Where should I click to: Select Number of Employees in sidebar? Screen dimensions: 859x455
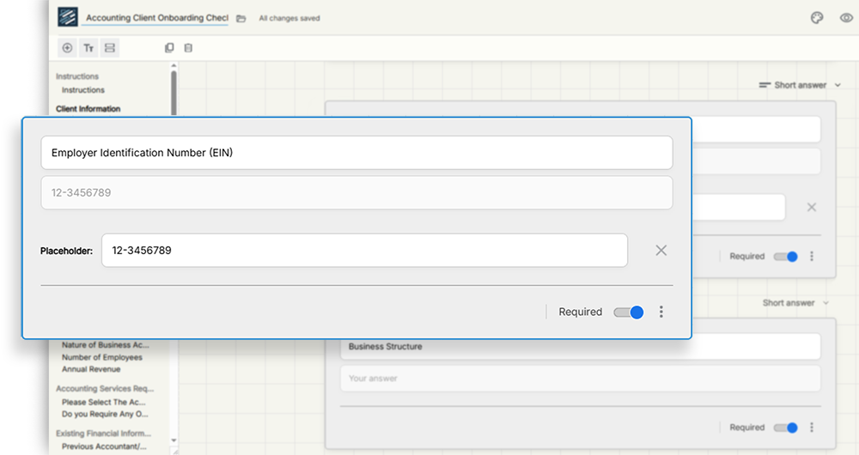[x=102, y=357]
